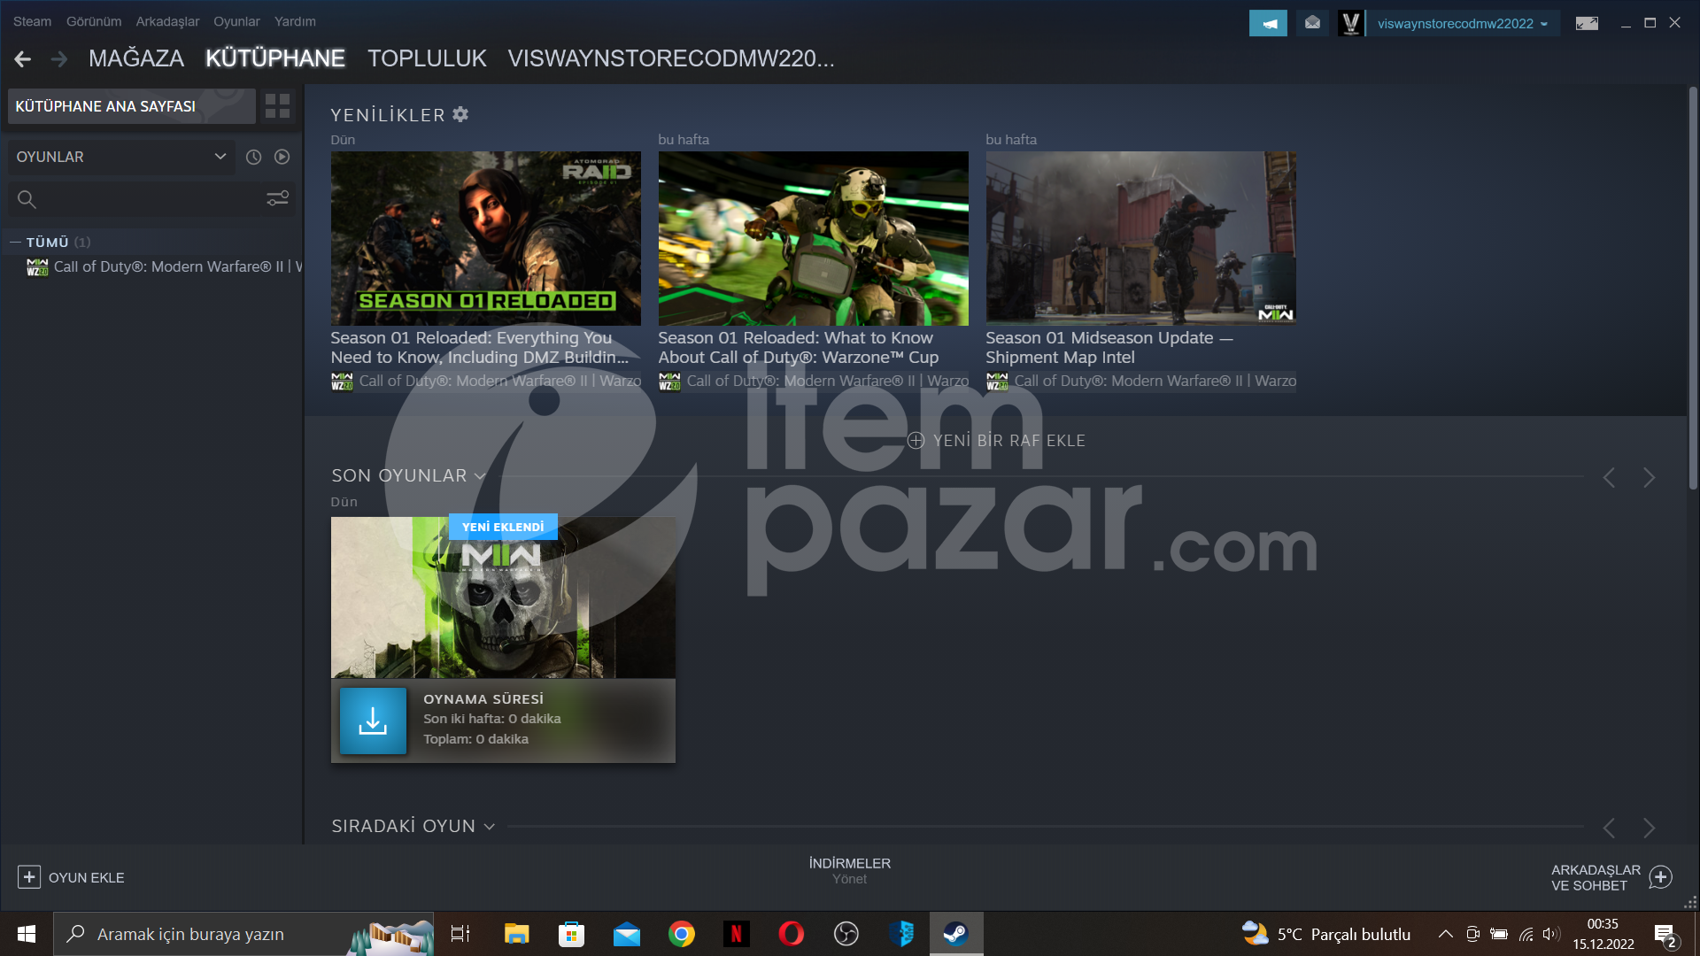The width and height of the screenshot is (1700, 956).
Task: Open the Steam menu
Action: 32,21
